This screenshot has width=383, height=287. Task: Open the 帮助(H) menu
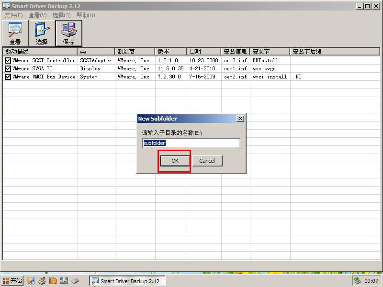click(x=86, y=15)
